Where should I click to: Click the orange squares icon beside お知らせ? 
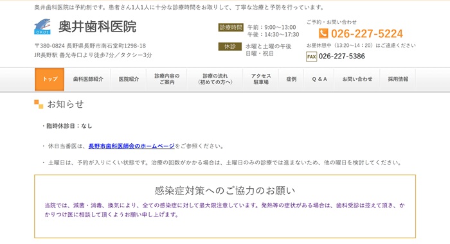[39, 104]
